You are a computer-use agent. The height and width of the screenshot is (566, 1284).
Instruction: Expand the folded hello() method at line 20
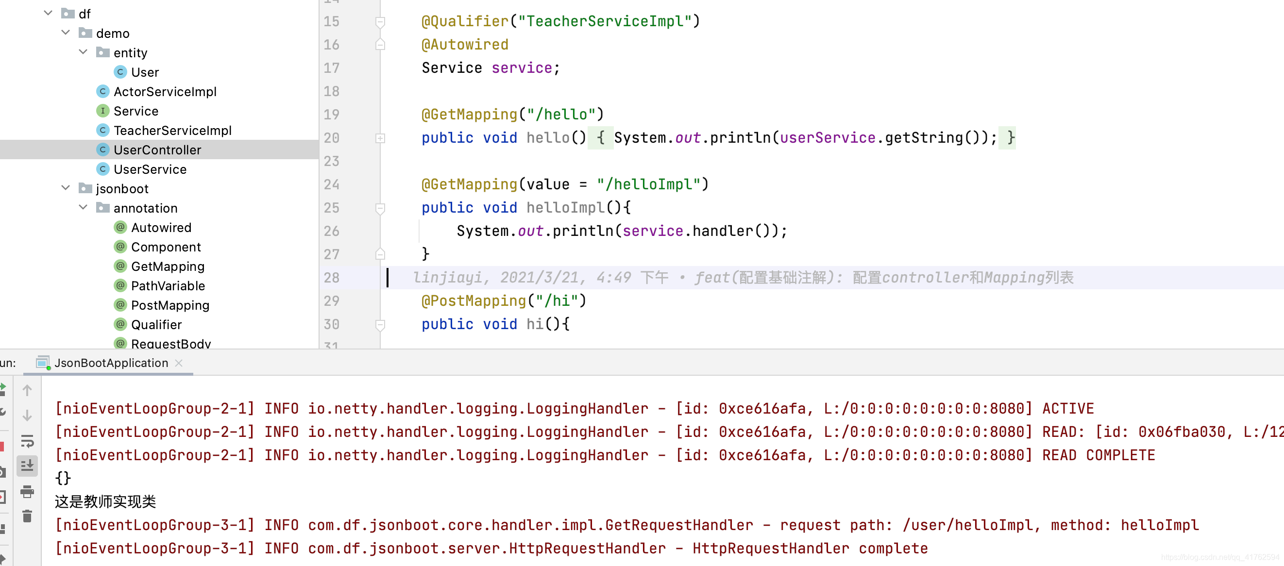coord(380,138)
